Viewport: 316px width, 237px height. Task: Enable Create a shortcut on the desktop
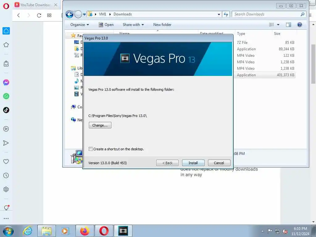pyautogui.click(x=90, y=149)
